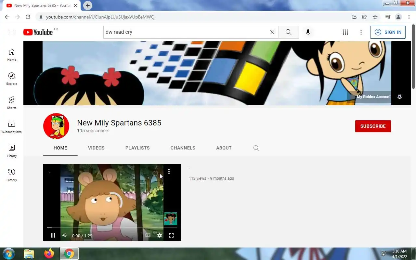Select the HOME channel tab
The width and height of the screenshot is (416, 260).
coord(60,148)
